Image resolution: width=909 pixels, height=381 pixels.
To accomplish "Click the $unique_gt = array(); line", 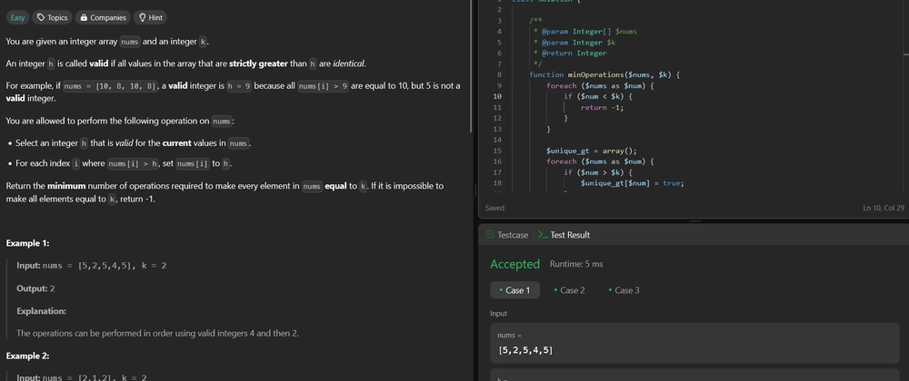I will [x=592, y=151].
